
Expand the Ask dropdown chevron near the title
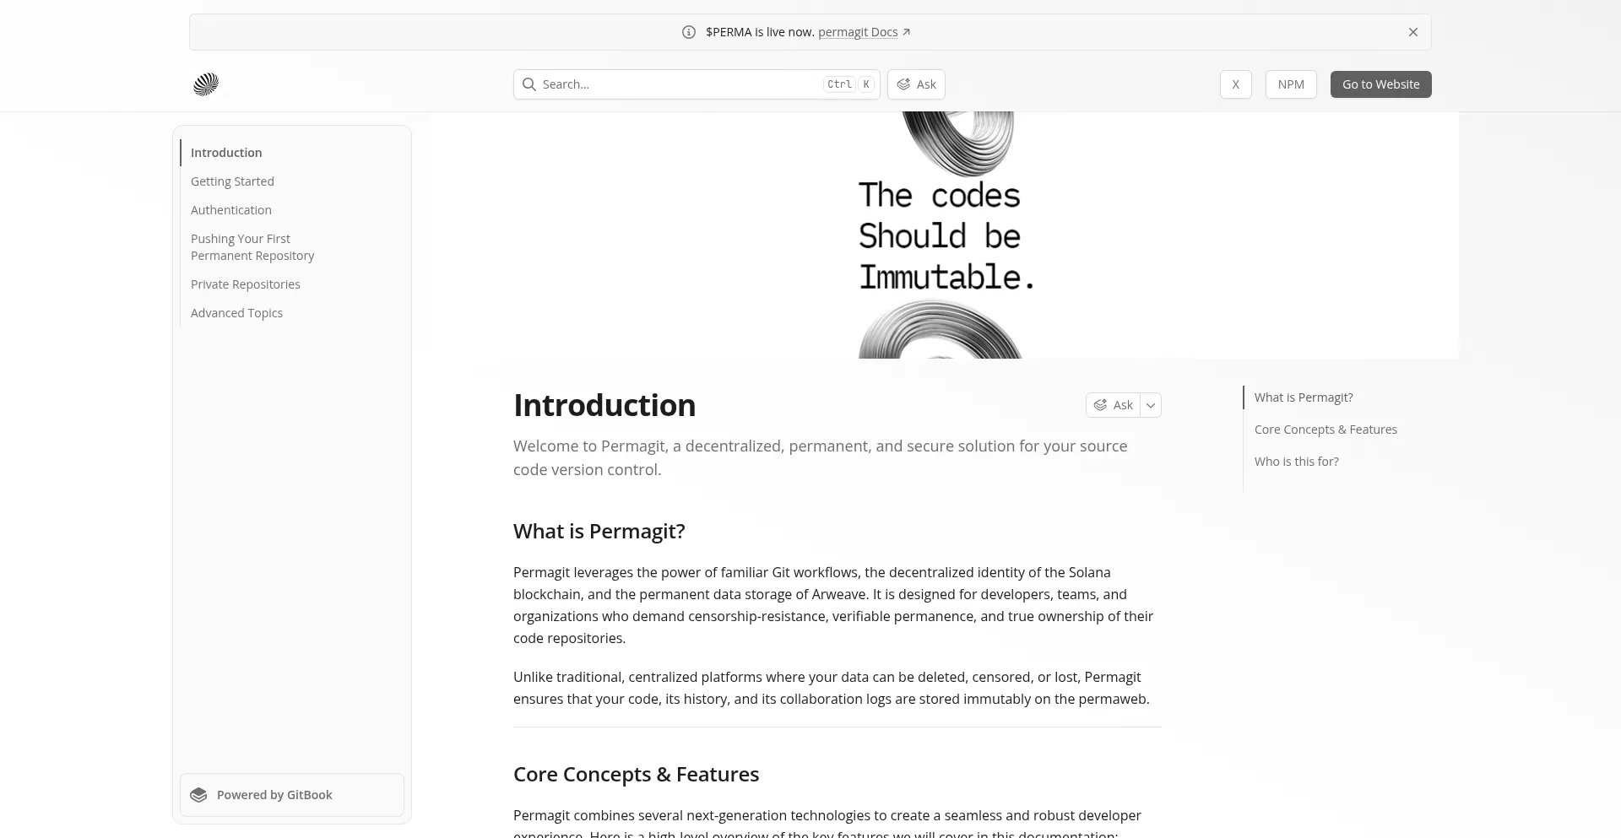[1151, 405]
